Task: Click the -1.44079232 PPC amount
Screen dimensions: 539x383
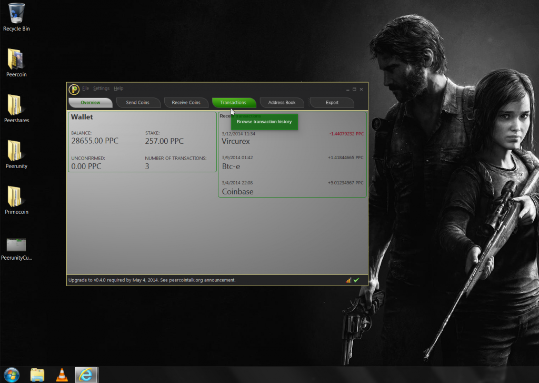Action: point(346,134)
